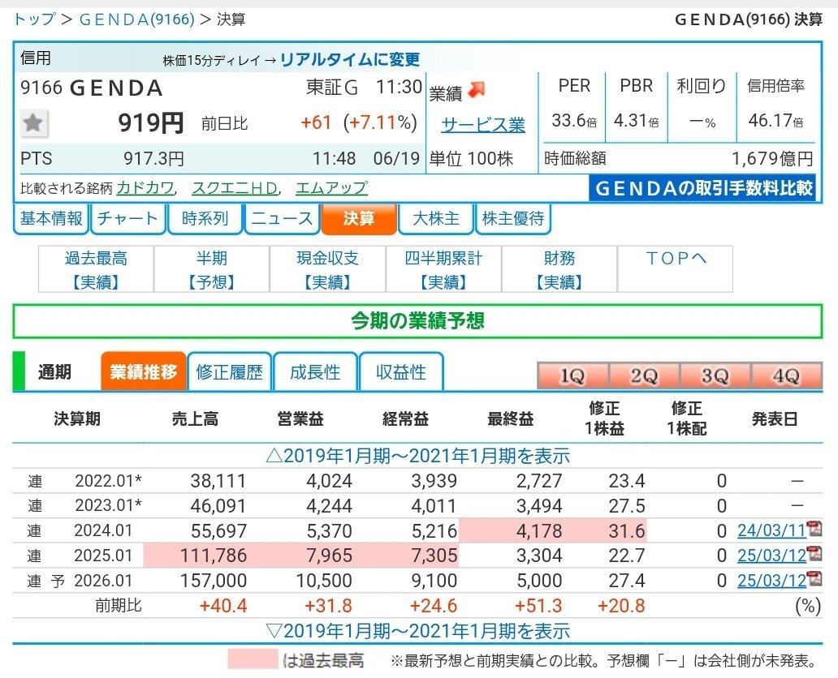Open compared stock エムアップ
The width and height of the screenshot is (838, 678).
[331, 188]
